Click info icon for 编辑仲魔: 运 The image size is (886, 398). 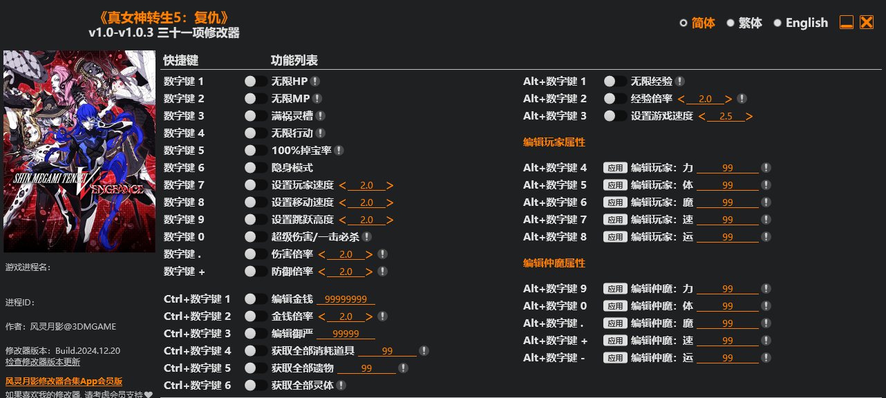(766, 358)
